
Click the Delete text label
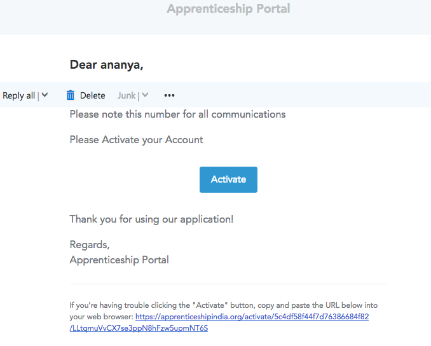tap(92, 95)
